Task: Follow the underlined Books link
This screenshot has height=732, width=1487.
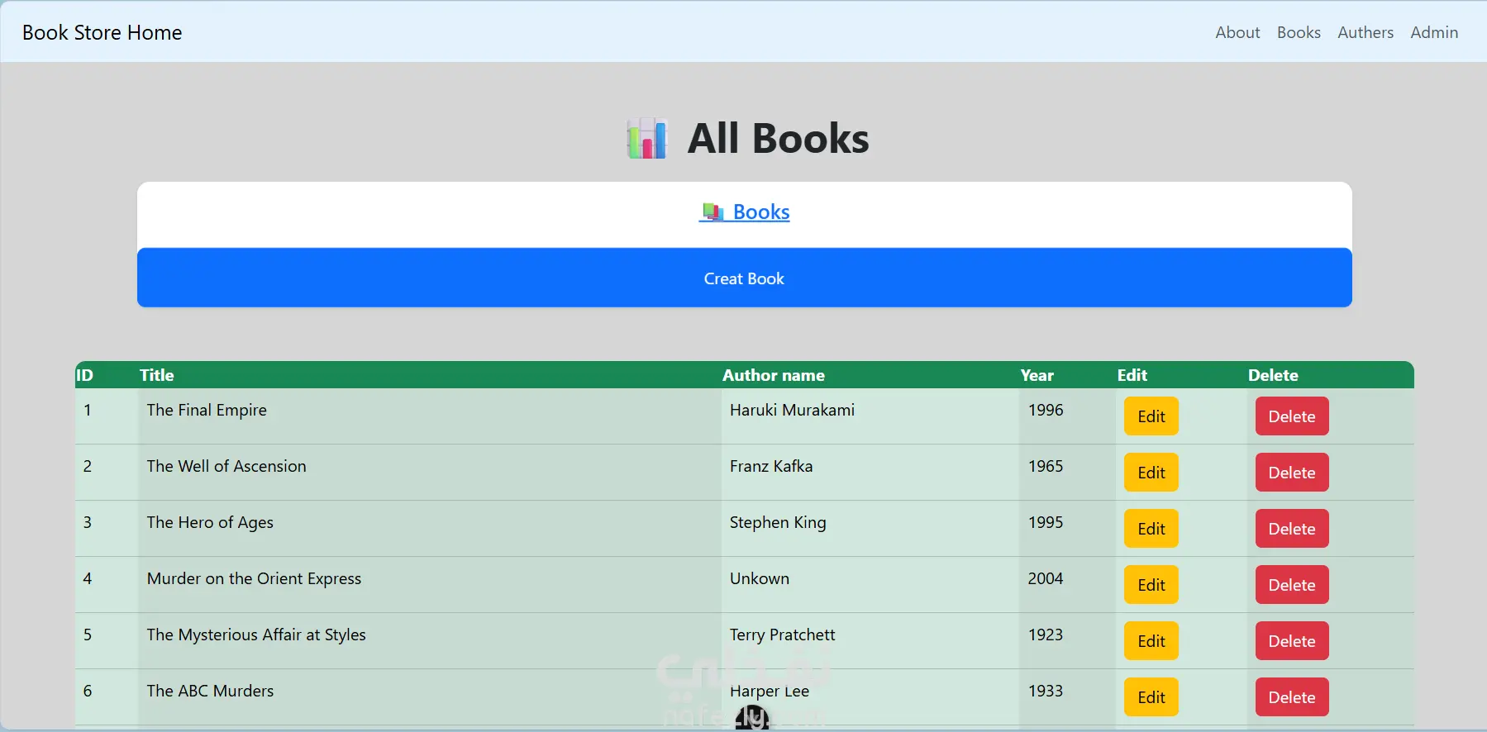Action: 745,212
